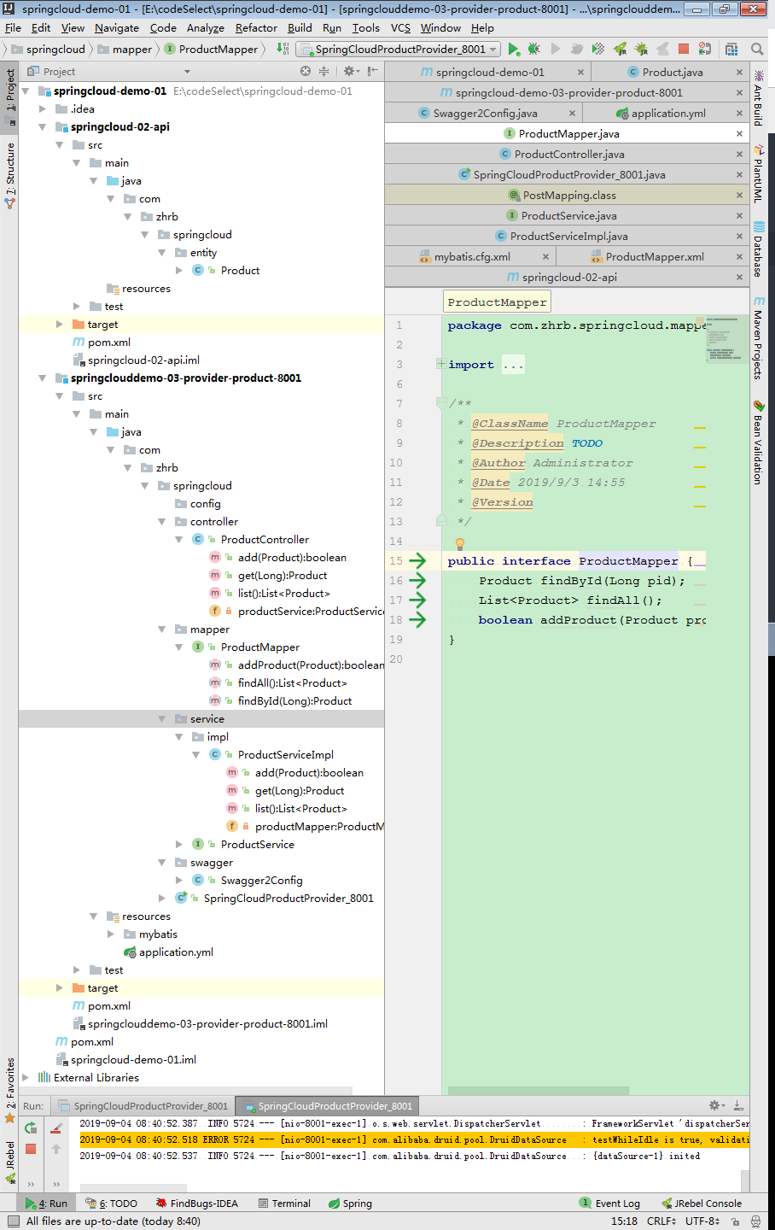Open the Navigate menu
Viewport: 775px width, 1230px height.
116,27
